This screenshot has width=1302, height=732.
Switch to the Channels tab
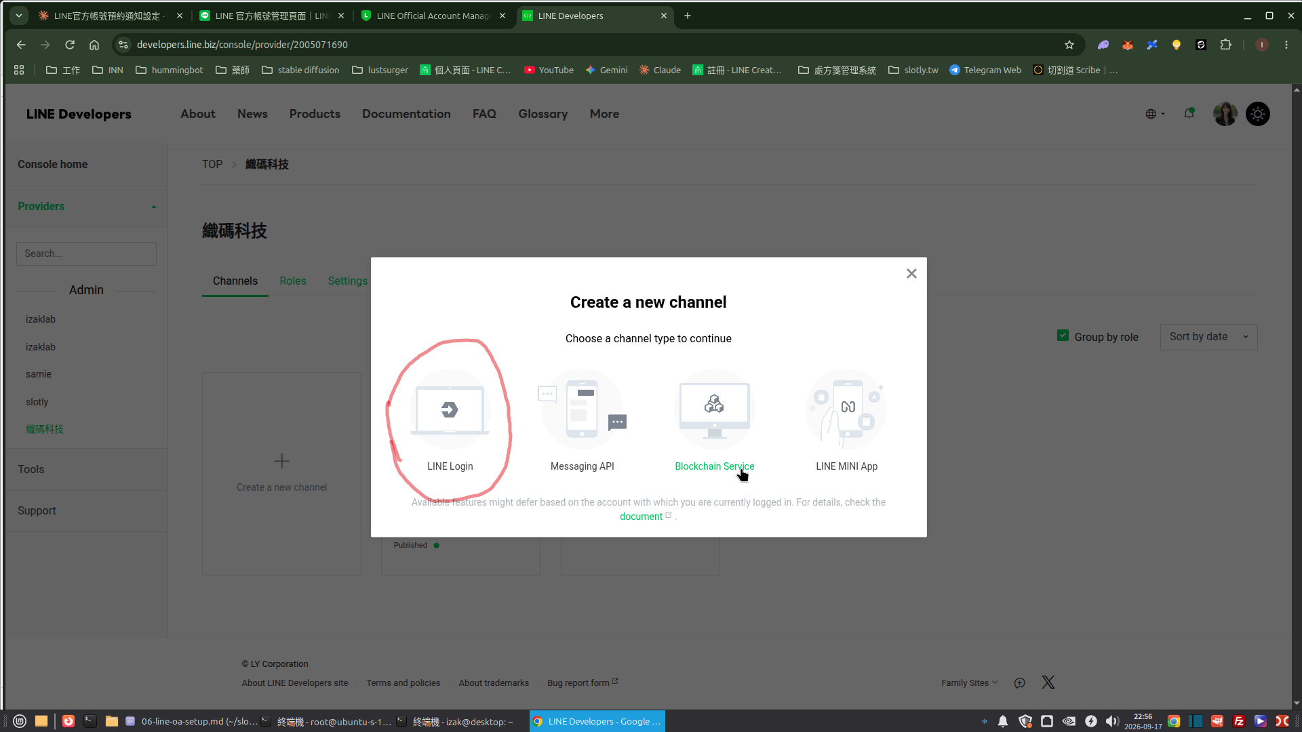(x=235, y=281)
